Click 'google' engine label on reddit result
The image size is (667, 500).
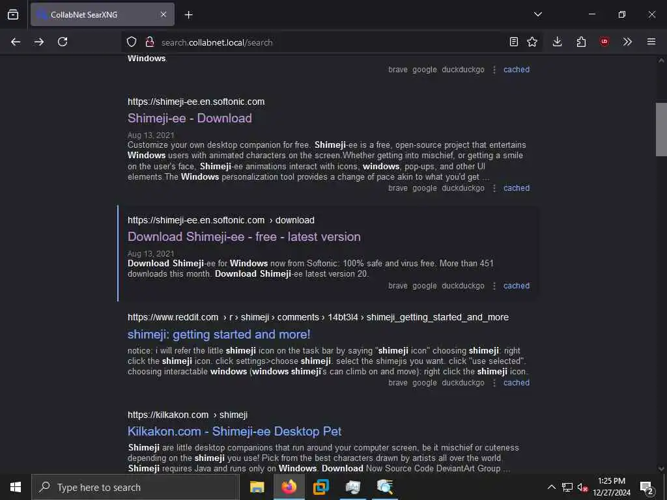tap(425, 383)
